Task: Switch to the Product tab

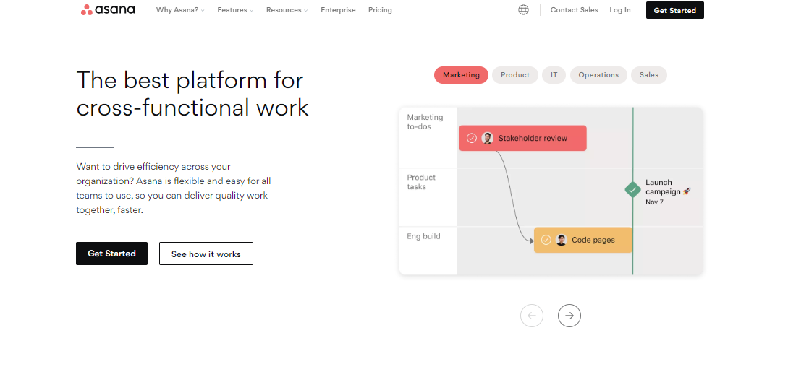Action: click(x=515, y=75)
